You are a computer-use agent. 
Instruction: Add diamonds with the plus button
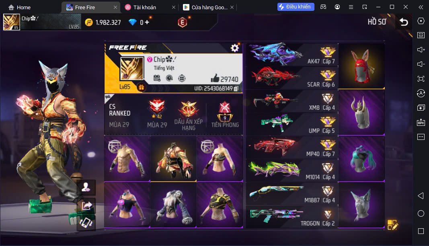(x=147, y=22)
